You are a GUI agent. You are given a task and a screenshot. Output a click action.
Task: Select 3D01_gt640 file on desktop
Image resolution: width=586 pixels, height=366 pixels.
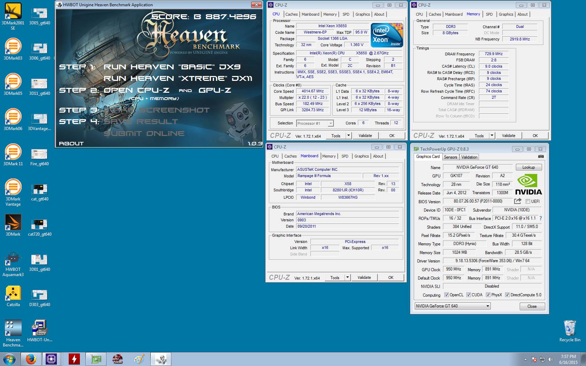tap(39, 262)
